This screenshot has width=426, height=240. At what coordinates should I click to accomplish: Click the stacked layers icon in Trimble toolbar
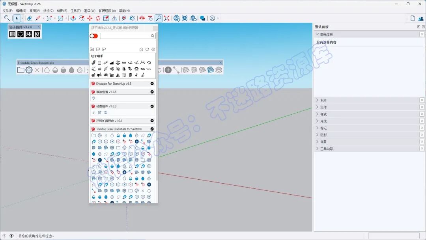tap(219, 70)
